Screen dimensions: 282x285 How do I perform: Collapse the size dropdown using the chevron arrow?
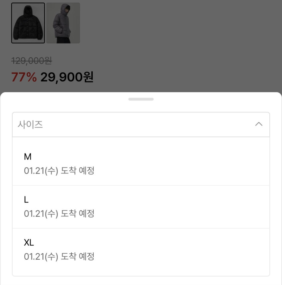[258, 124]
